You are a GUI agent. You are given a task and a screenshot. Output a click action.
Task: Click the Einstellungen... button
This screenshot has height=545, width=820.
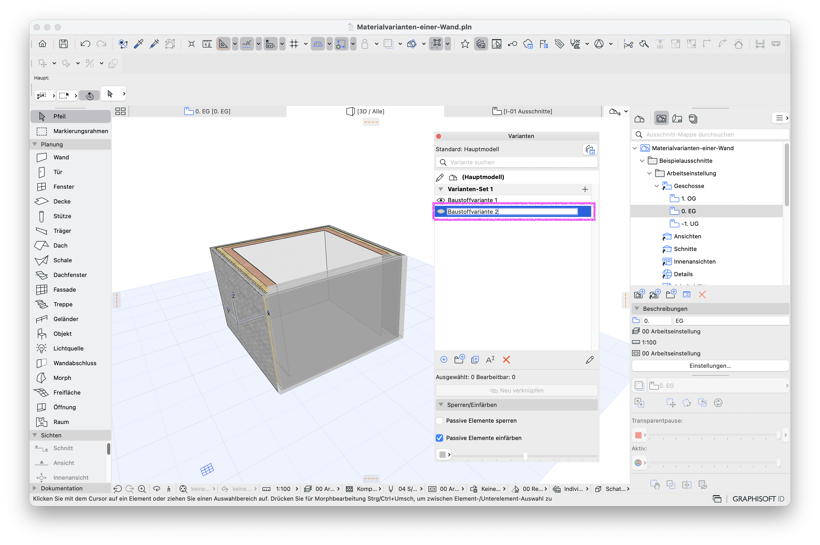click(x=710, y=366)
